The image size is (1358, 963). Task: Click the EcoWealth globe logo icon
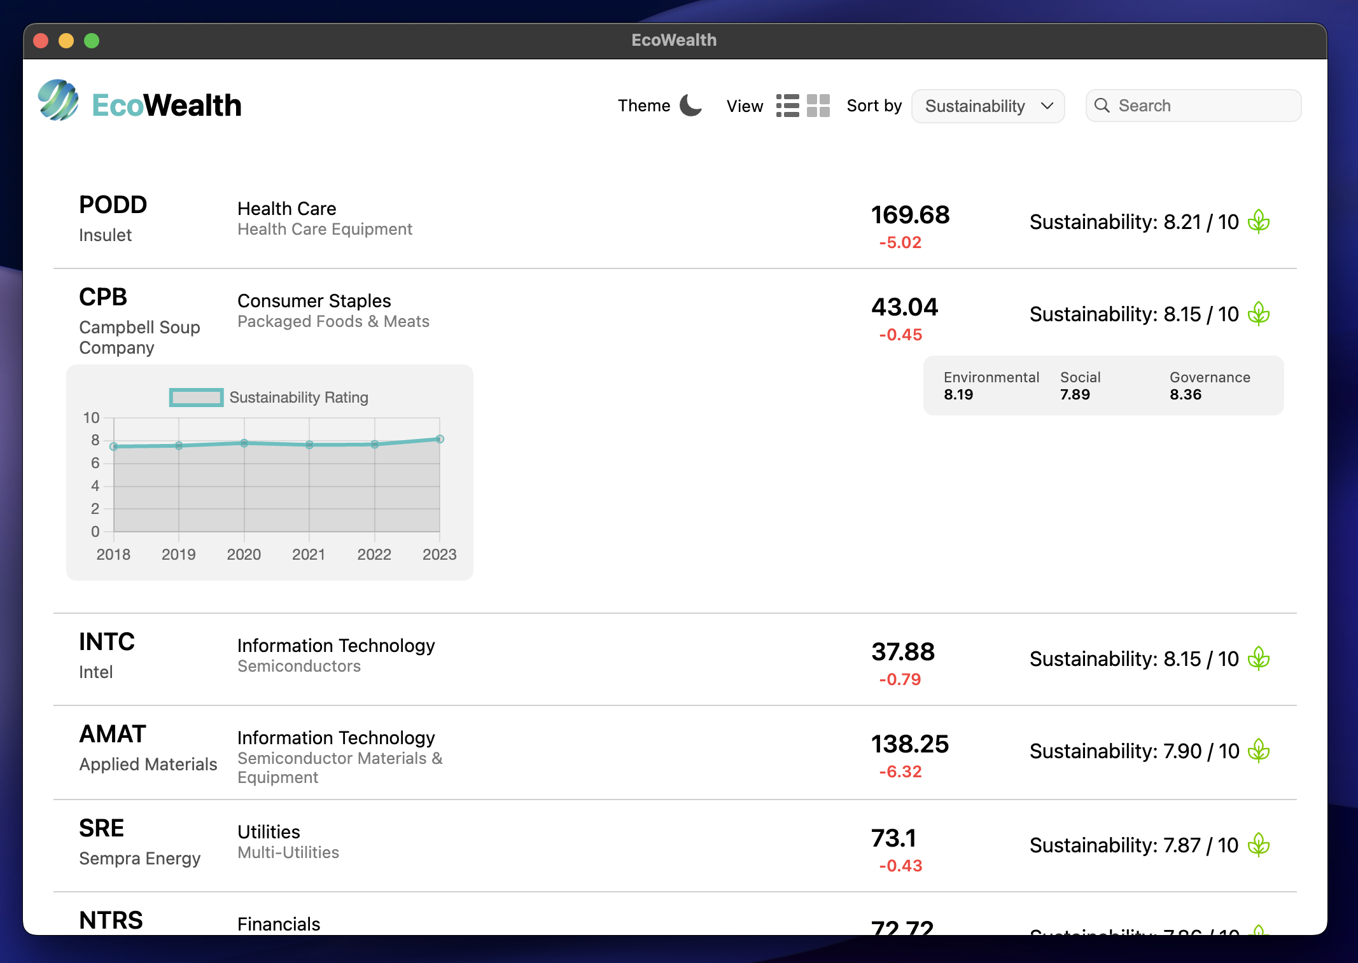point(58,101)
